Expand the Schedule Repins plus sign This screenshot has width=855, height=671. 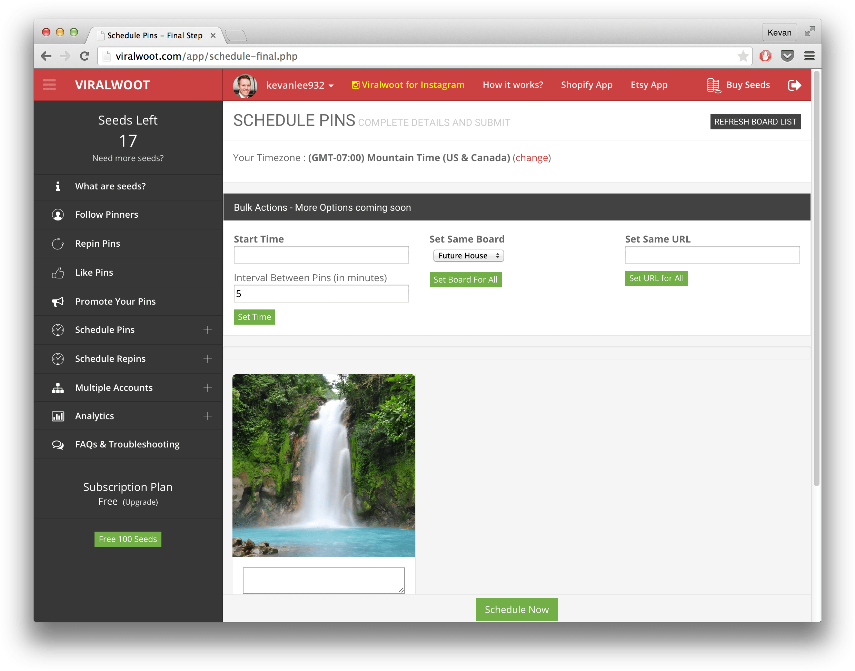[x=207, y=359]
